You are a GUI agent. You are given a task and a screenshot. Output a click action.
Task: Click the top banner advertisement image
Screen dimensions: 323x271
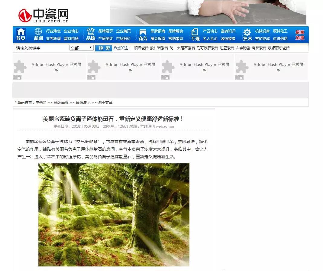coord(208,12)
